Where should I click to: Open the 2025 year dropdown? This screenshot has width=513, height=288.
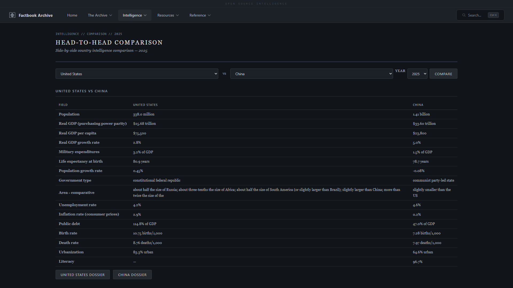pos(417,74)
